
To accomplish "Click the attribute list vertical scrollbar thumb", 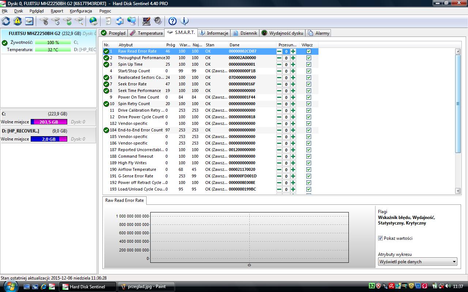I will pyautogui.click(x=458, y=104).
